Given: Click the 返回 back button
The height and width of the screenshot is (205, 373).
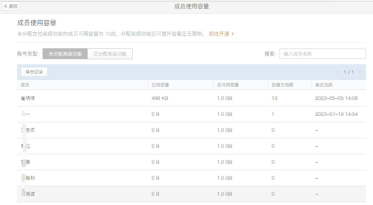Looking at the screenshot, I should (x=11, y=6).
